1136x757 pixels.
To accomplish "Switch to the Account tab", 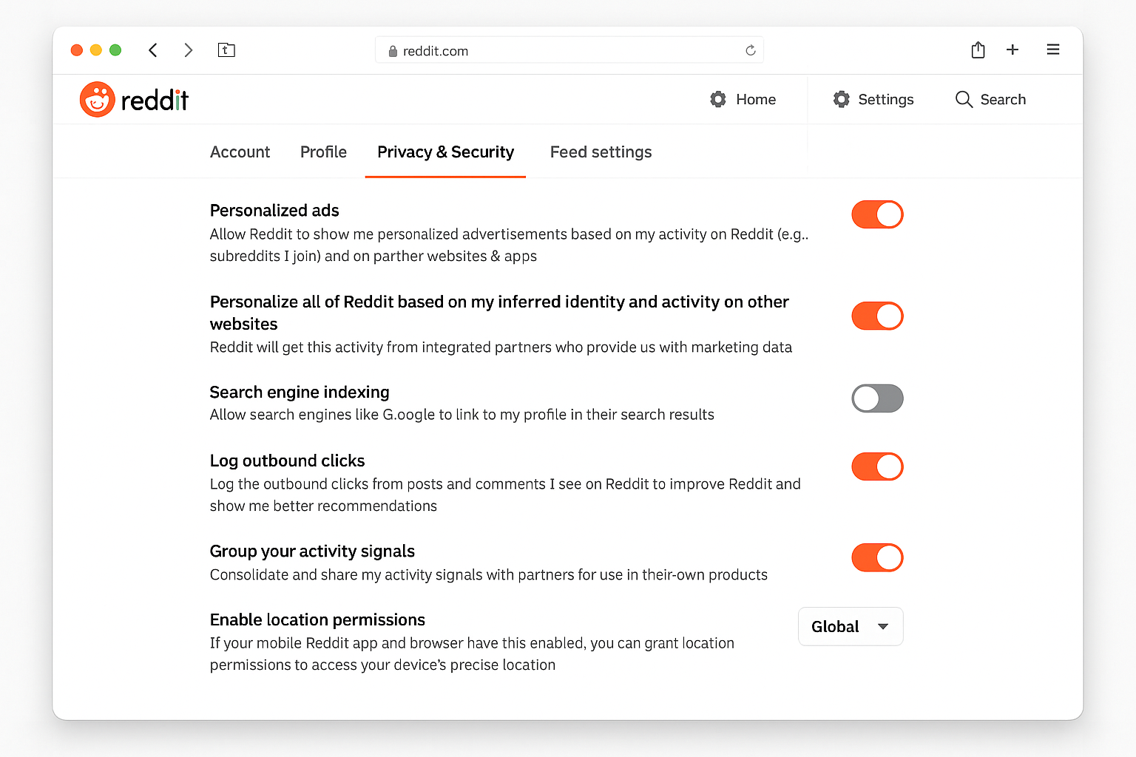I will (x=240, y=152).
